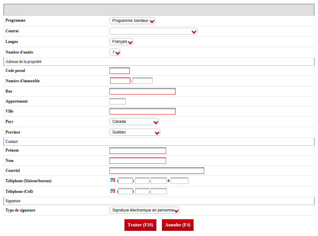Click the Nom input field
The image size is (318, 236).
(x=138, y=161)
